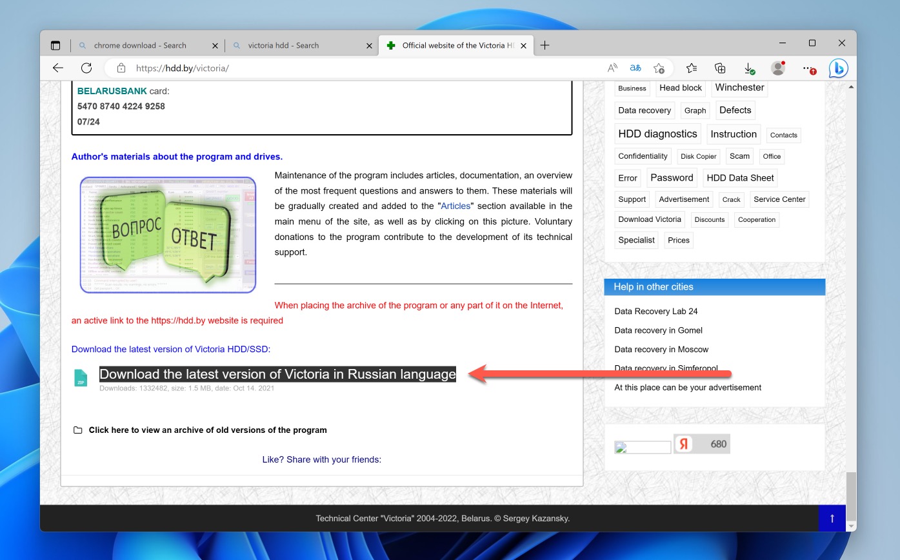
Task: Open archive of old versions link
Action: pyautogui.click(x=208, y=430)
